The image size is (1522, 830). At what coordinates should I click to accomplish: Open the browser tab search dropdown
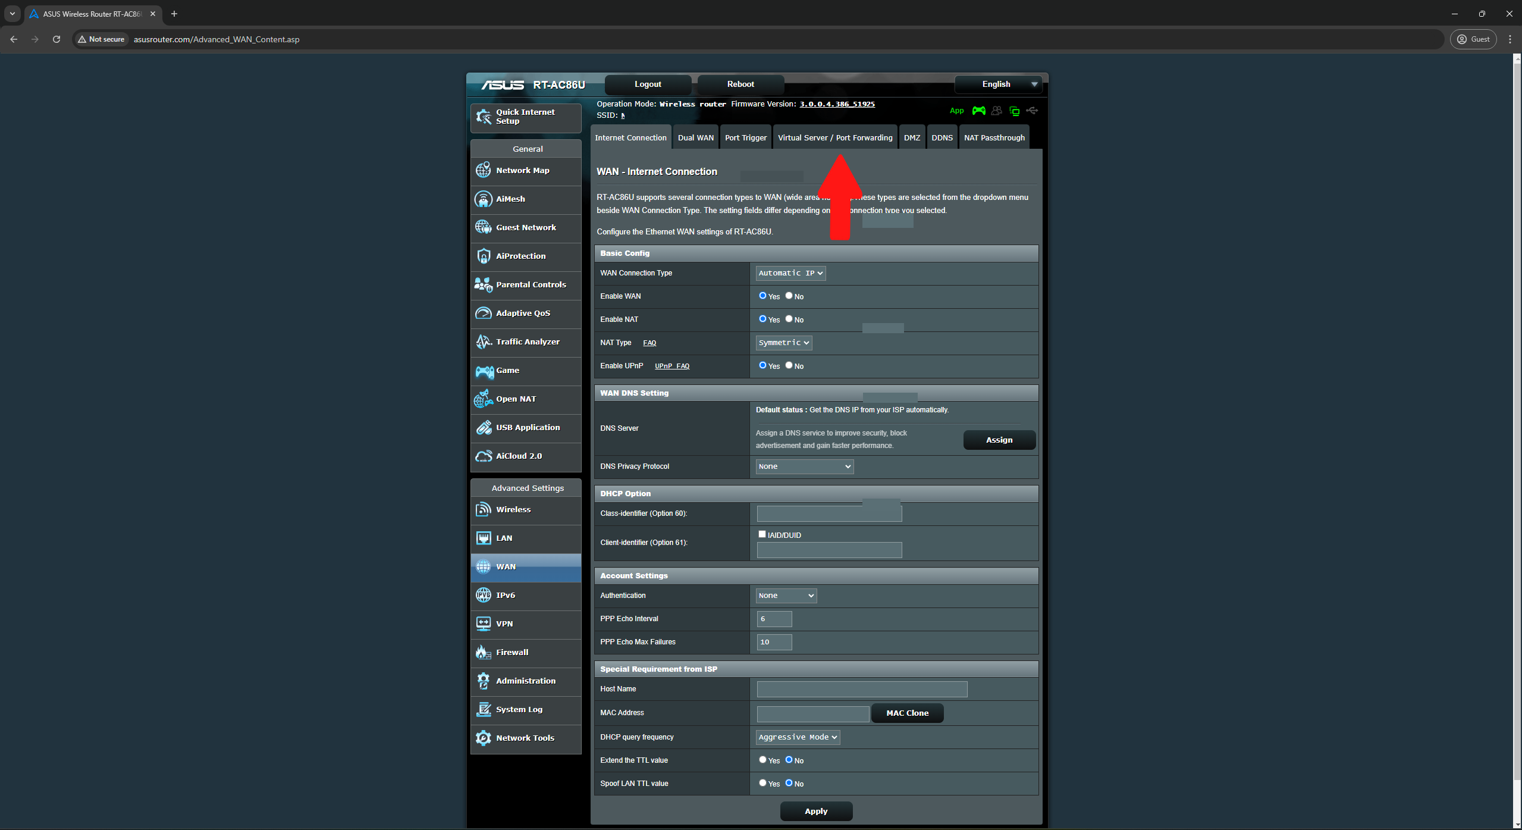(x=12, y=14)
